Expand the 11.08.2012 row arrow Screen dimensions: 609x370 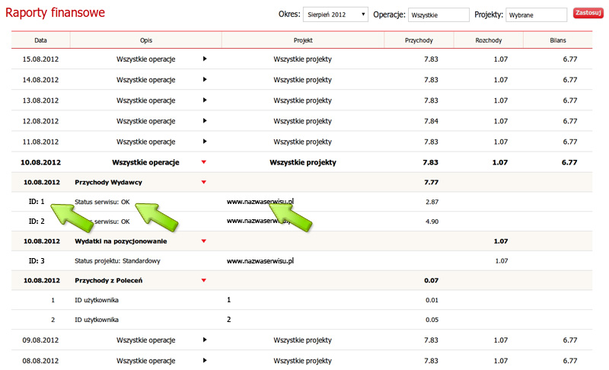(x=204, y=142)
